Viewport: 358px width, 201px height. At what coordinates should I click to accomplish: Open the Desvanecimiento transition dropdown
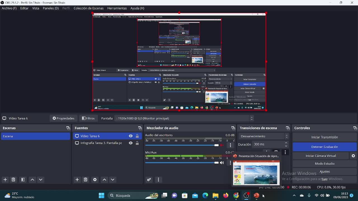tap(264, 136)
